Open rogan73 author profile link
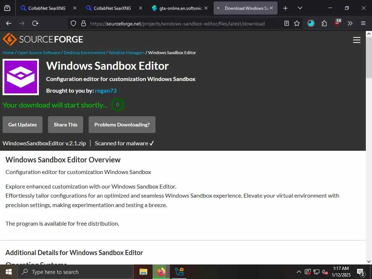The image size is (372, 279). coord(106,90)
